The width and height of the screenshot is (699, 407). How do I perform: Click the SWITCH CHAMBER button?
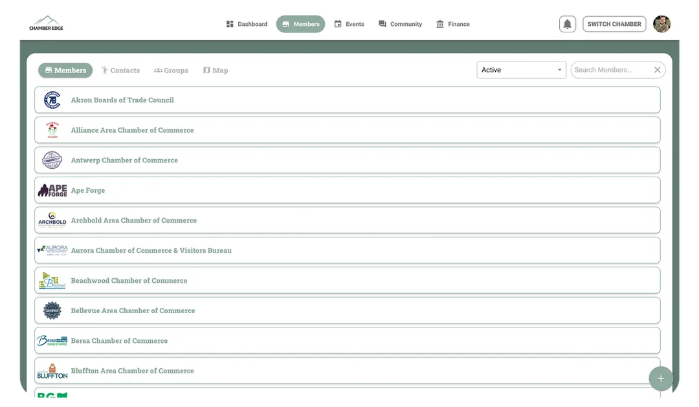pyautogui.click(x=614, y=24)
